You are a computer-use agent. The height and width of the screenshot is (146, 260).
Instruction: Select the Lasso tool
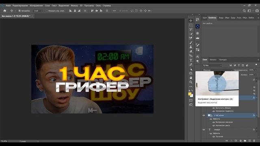pos(191,29)
